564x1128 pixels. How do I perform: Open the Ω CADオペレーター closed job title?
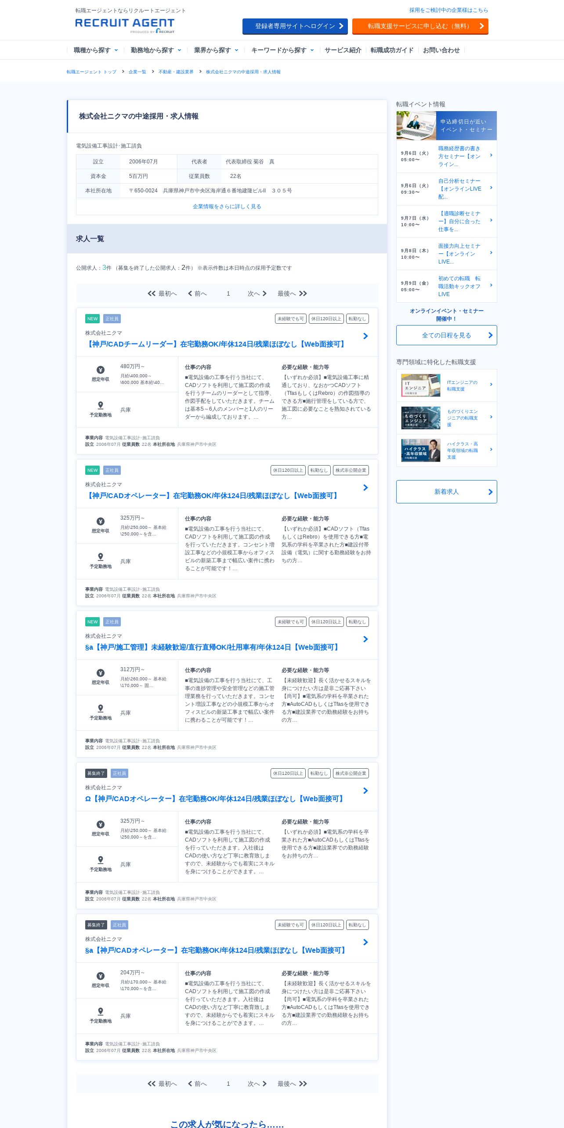[215, 799]
